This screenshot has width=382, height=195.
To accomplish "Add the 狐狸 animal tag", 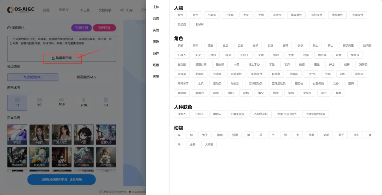I will (235, 135).
